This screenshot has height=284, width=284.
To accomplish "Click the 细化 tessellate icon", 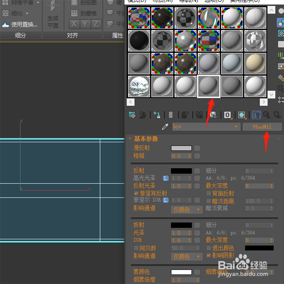I will pos(5,13).
